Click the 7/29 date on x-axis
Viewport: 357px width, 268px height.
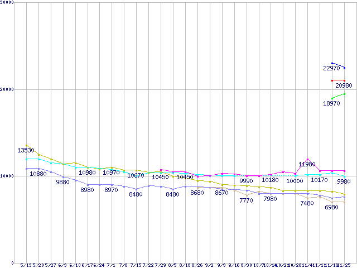click(161, 265)
